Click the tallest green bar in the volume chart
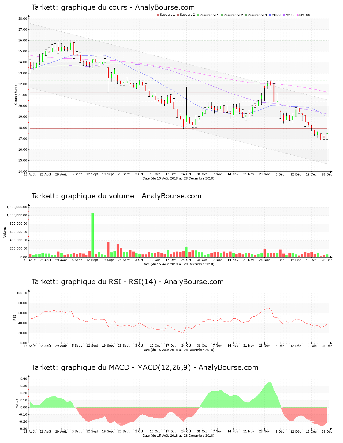 (93, 235)
